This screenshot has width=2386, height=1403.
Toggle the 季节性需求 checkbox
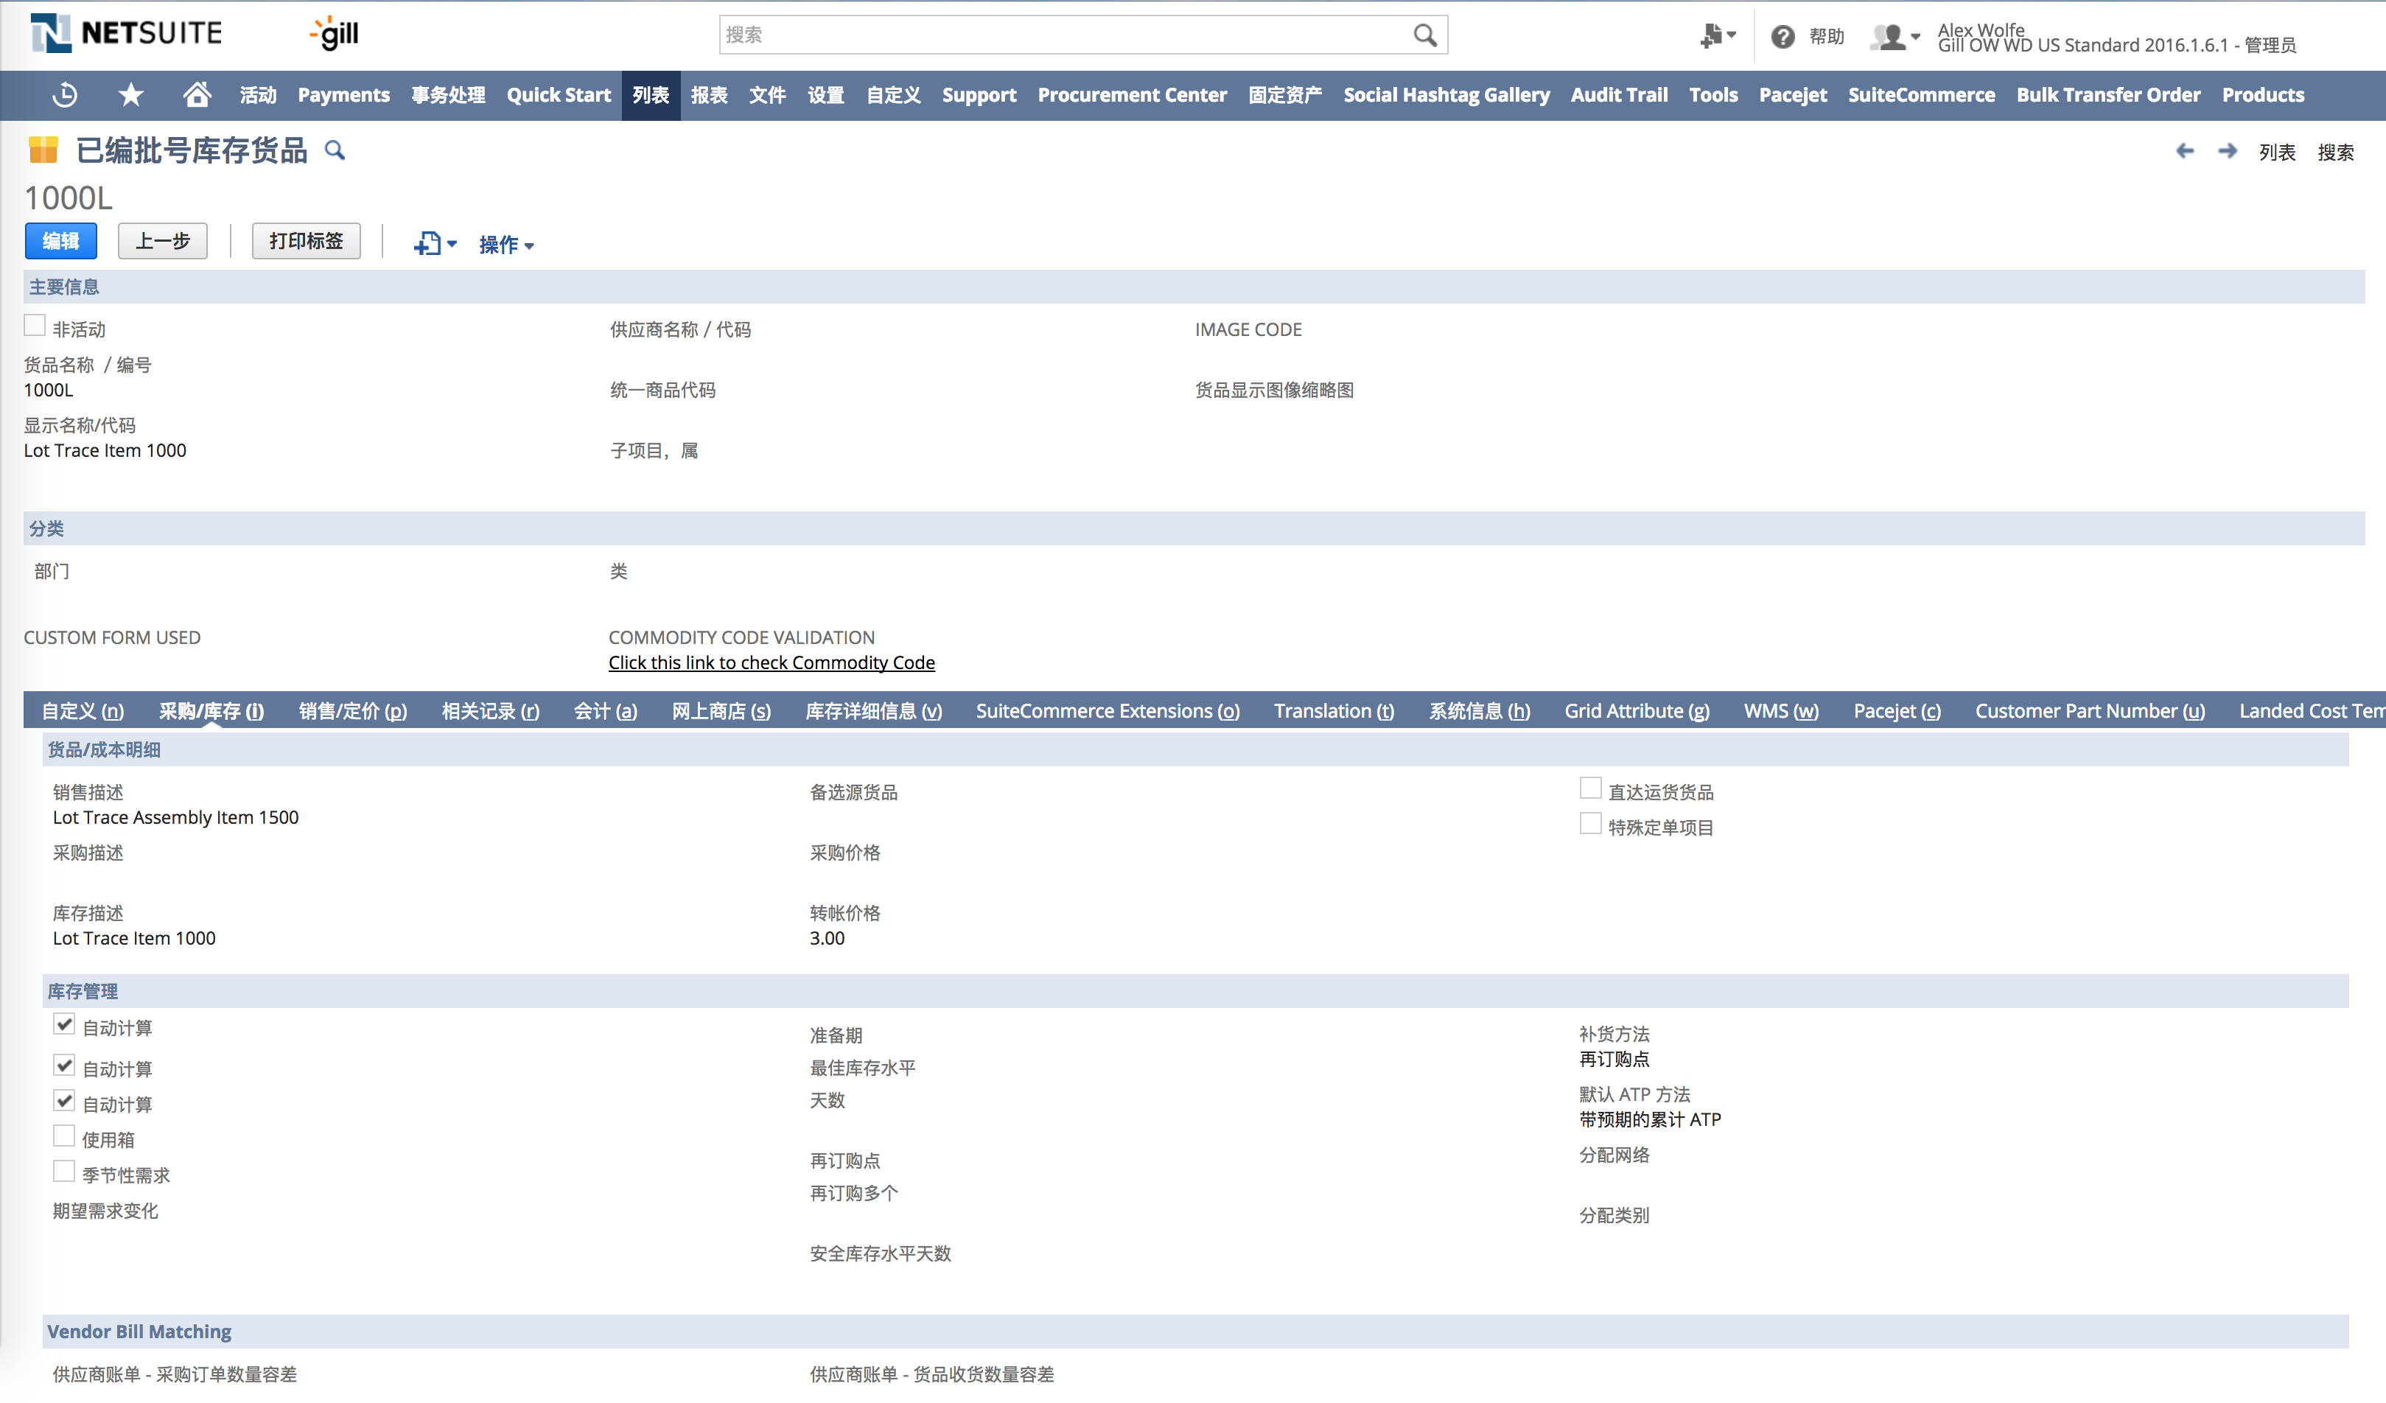point(63,1172)
